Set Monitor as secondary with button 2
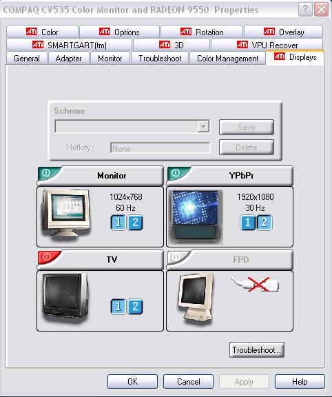The width and height of the screenshot is (332, 397). pyautogui.click(x=135, y=223)
